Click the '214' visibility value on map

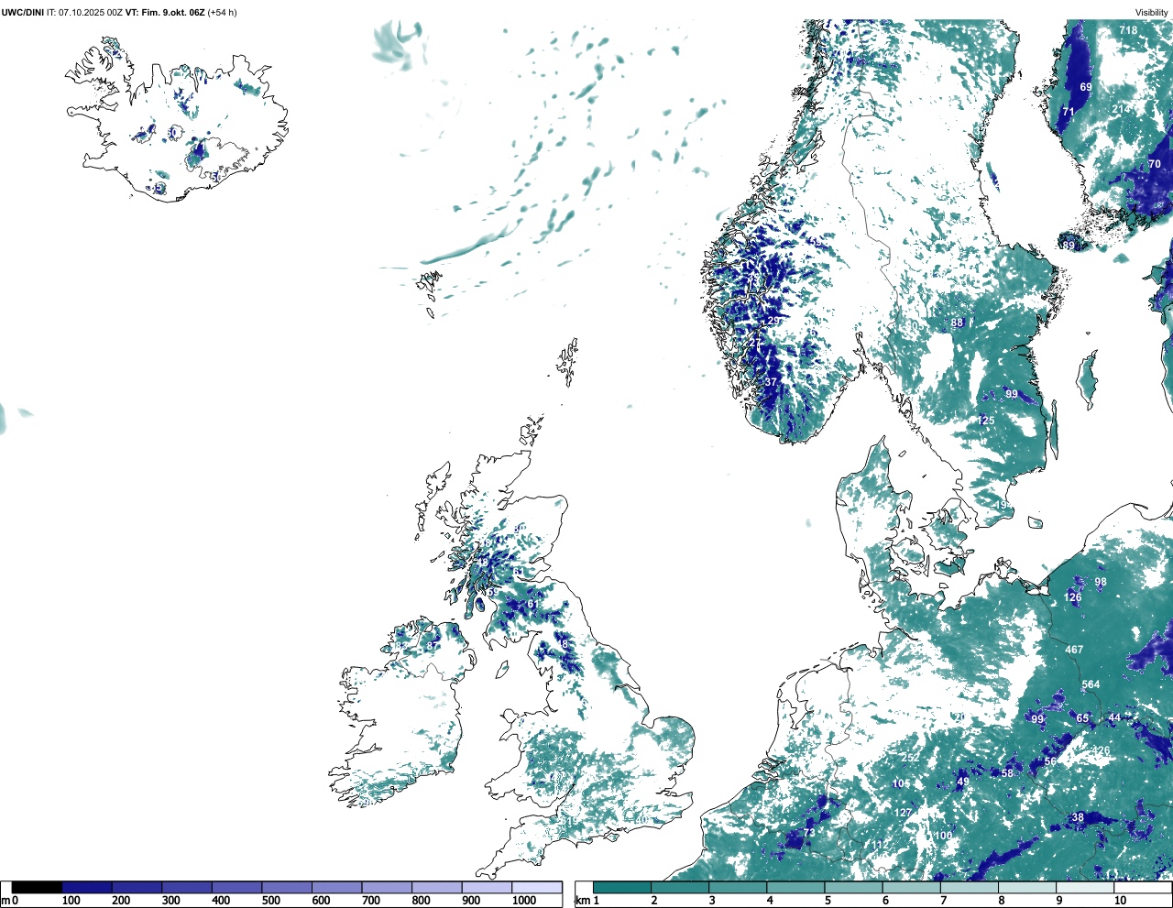pos(1122,109)
